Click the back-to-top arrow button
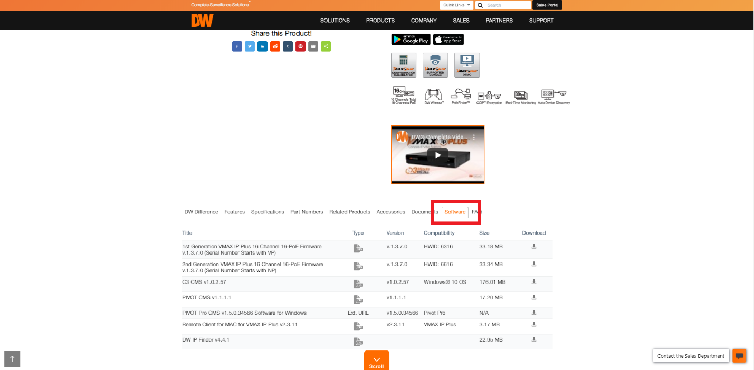754x370 pixels. 12,359
